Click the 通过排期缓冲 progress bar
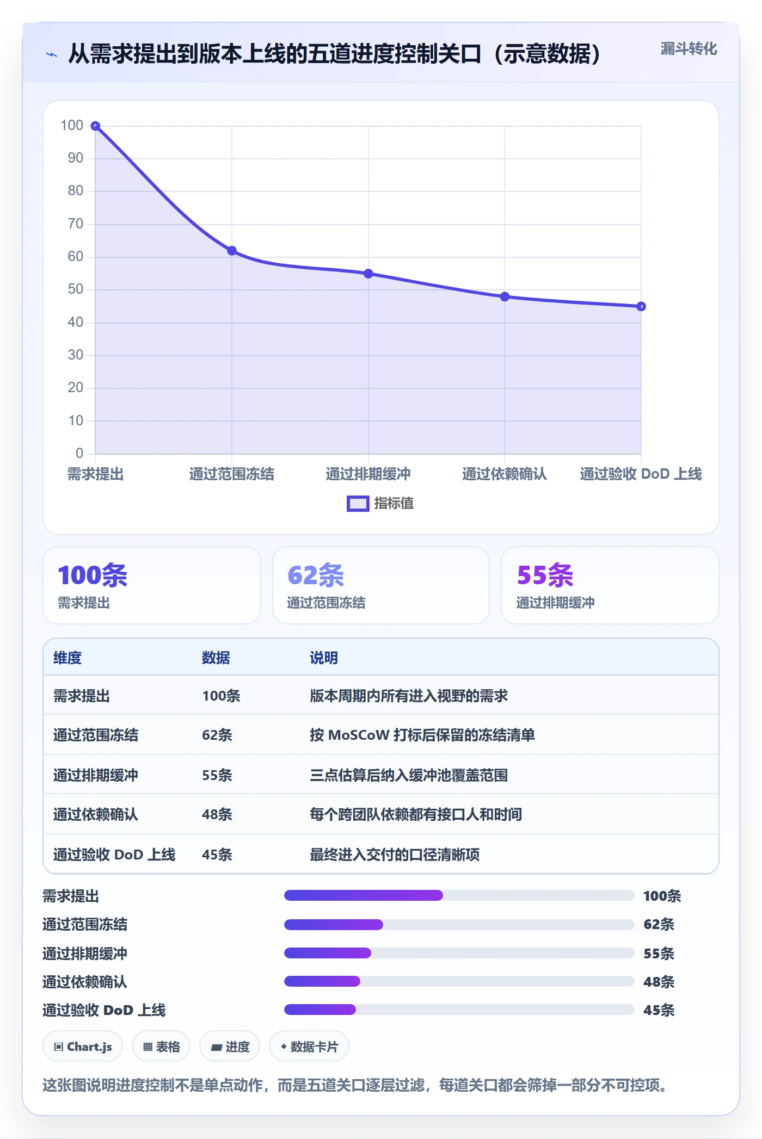 459,953
